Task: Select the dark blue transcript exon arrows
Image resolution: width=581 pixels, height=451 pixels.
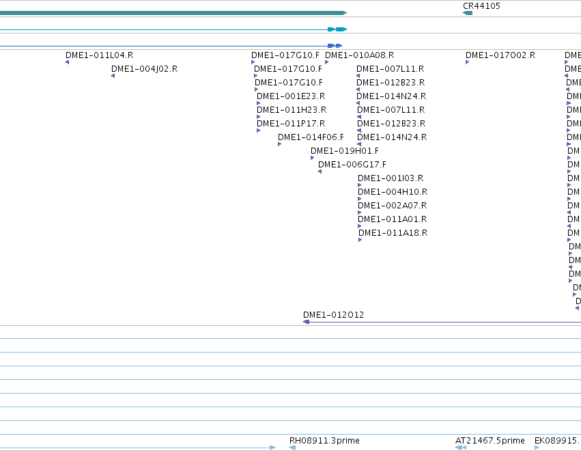Action: point(335,46)
